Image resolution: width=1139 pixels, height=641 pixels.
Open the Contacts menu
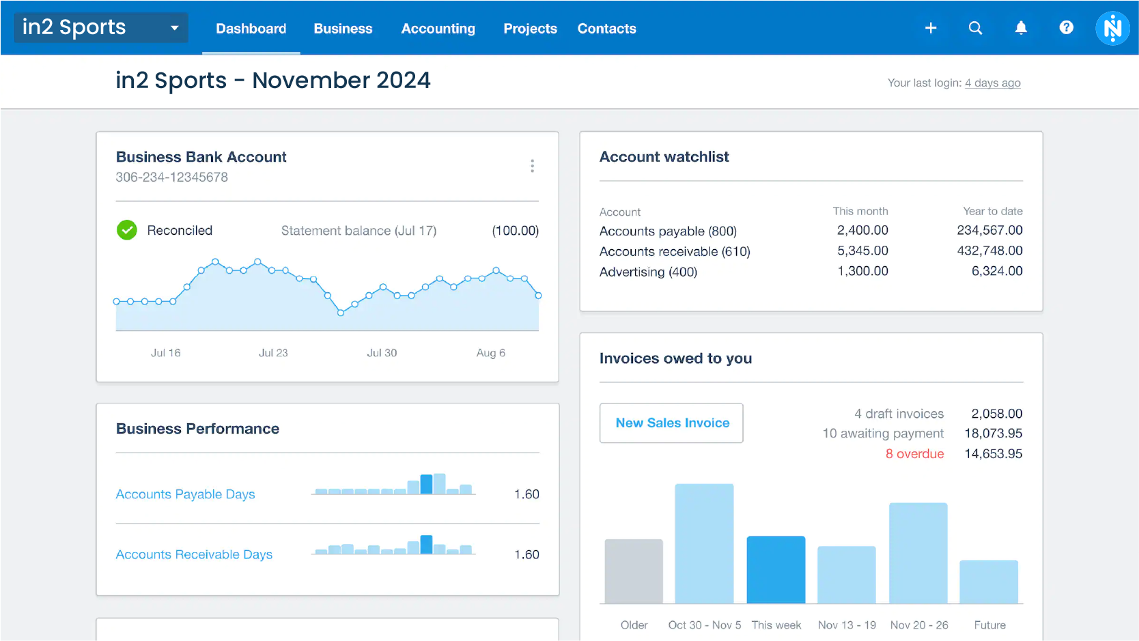pyautogui.click(x=606, y=29)
